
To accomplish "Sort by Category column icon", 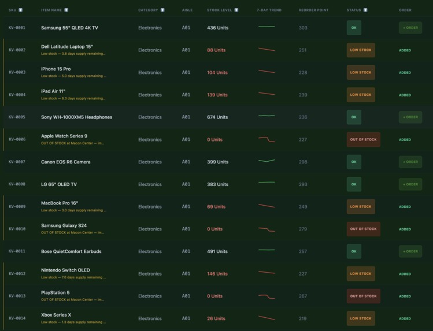I will coord(162,10).
